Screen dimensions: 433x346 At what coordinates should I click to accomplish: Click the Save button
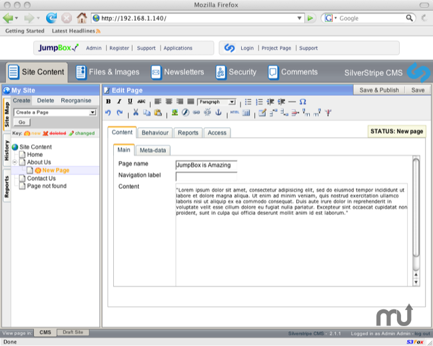418,90
